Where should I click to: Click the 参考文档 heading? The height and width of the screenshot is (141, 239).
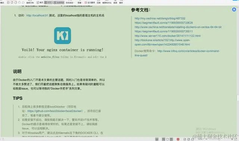[x=141, y=10]
